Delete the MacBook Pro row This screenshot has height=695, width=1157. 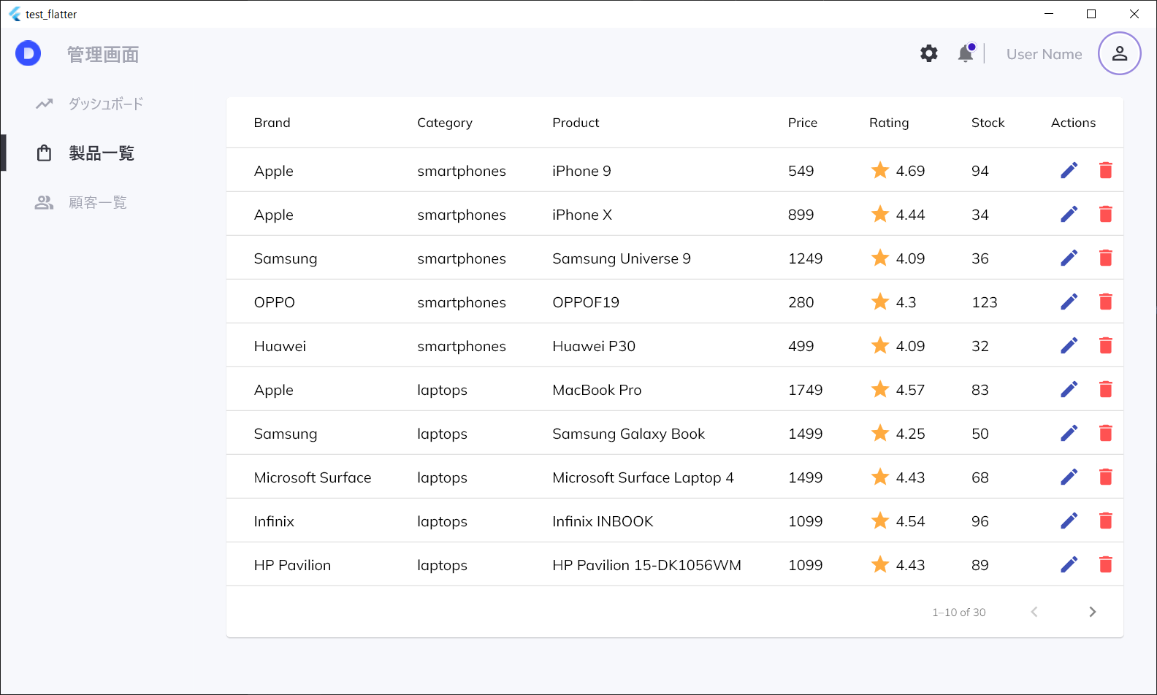(1105, 389)
